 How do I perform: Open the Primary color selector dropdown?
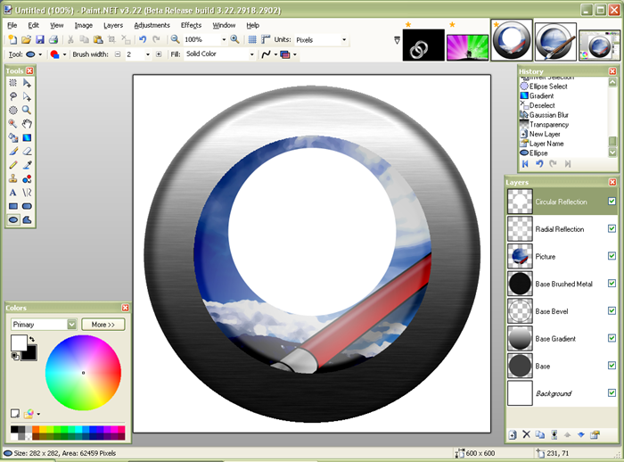(71, 325)
